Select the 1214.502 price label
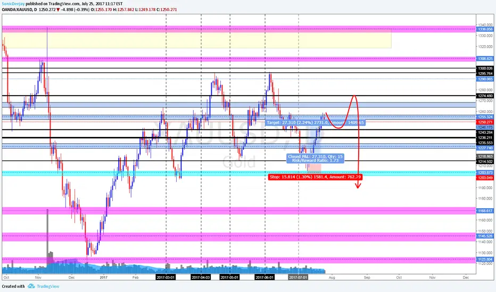This screenshot has height=292, width=496. pos(485,161)
